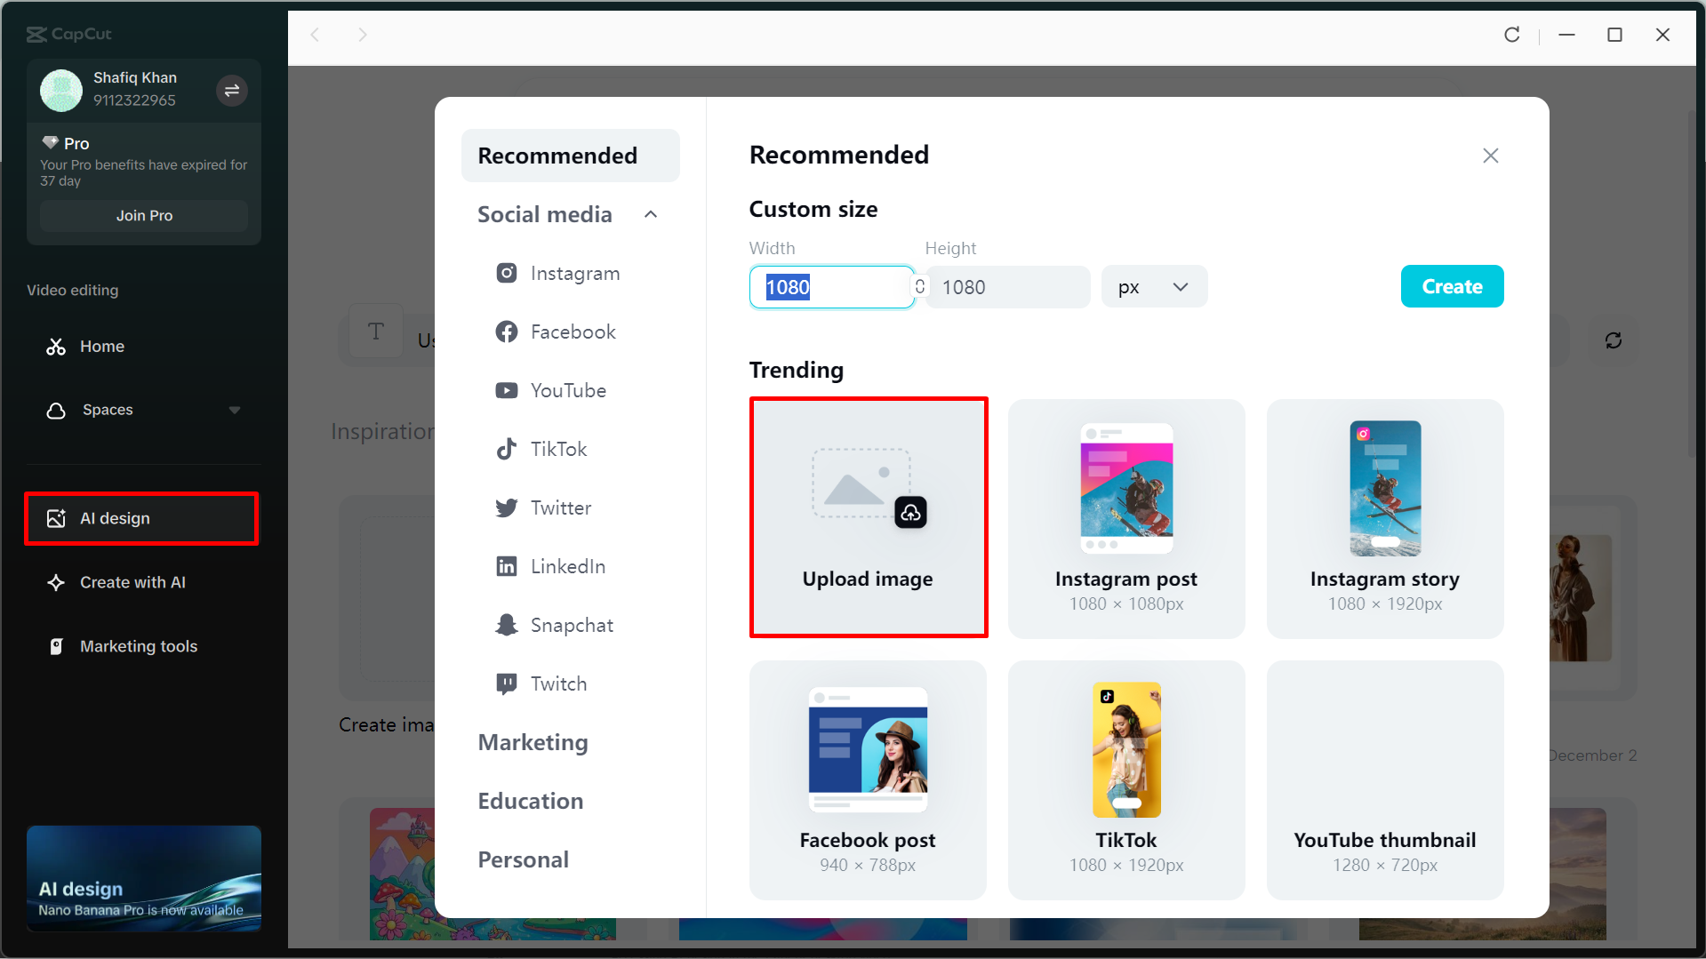Switch to the Personal category
Screen dimensions: 1706x959
tap(524, 859)
